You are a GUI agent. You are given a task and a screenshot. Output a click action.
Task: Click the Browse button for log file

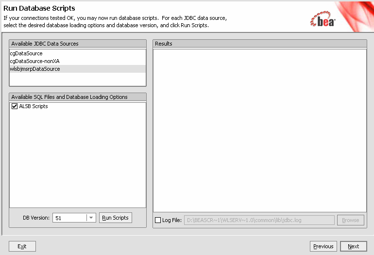coord(351,220)
